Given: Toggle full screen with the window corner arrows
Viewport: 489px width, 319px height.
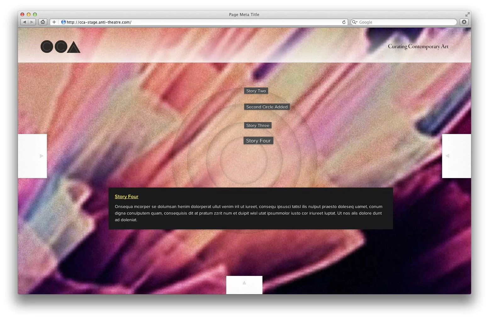Looking at the screenshot, I should (467, 14).
